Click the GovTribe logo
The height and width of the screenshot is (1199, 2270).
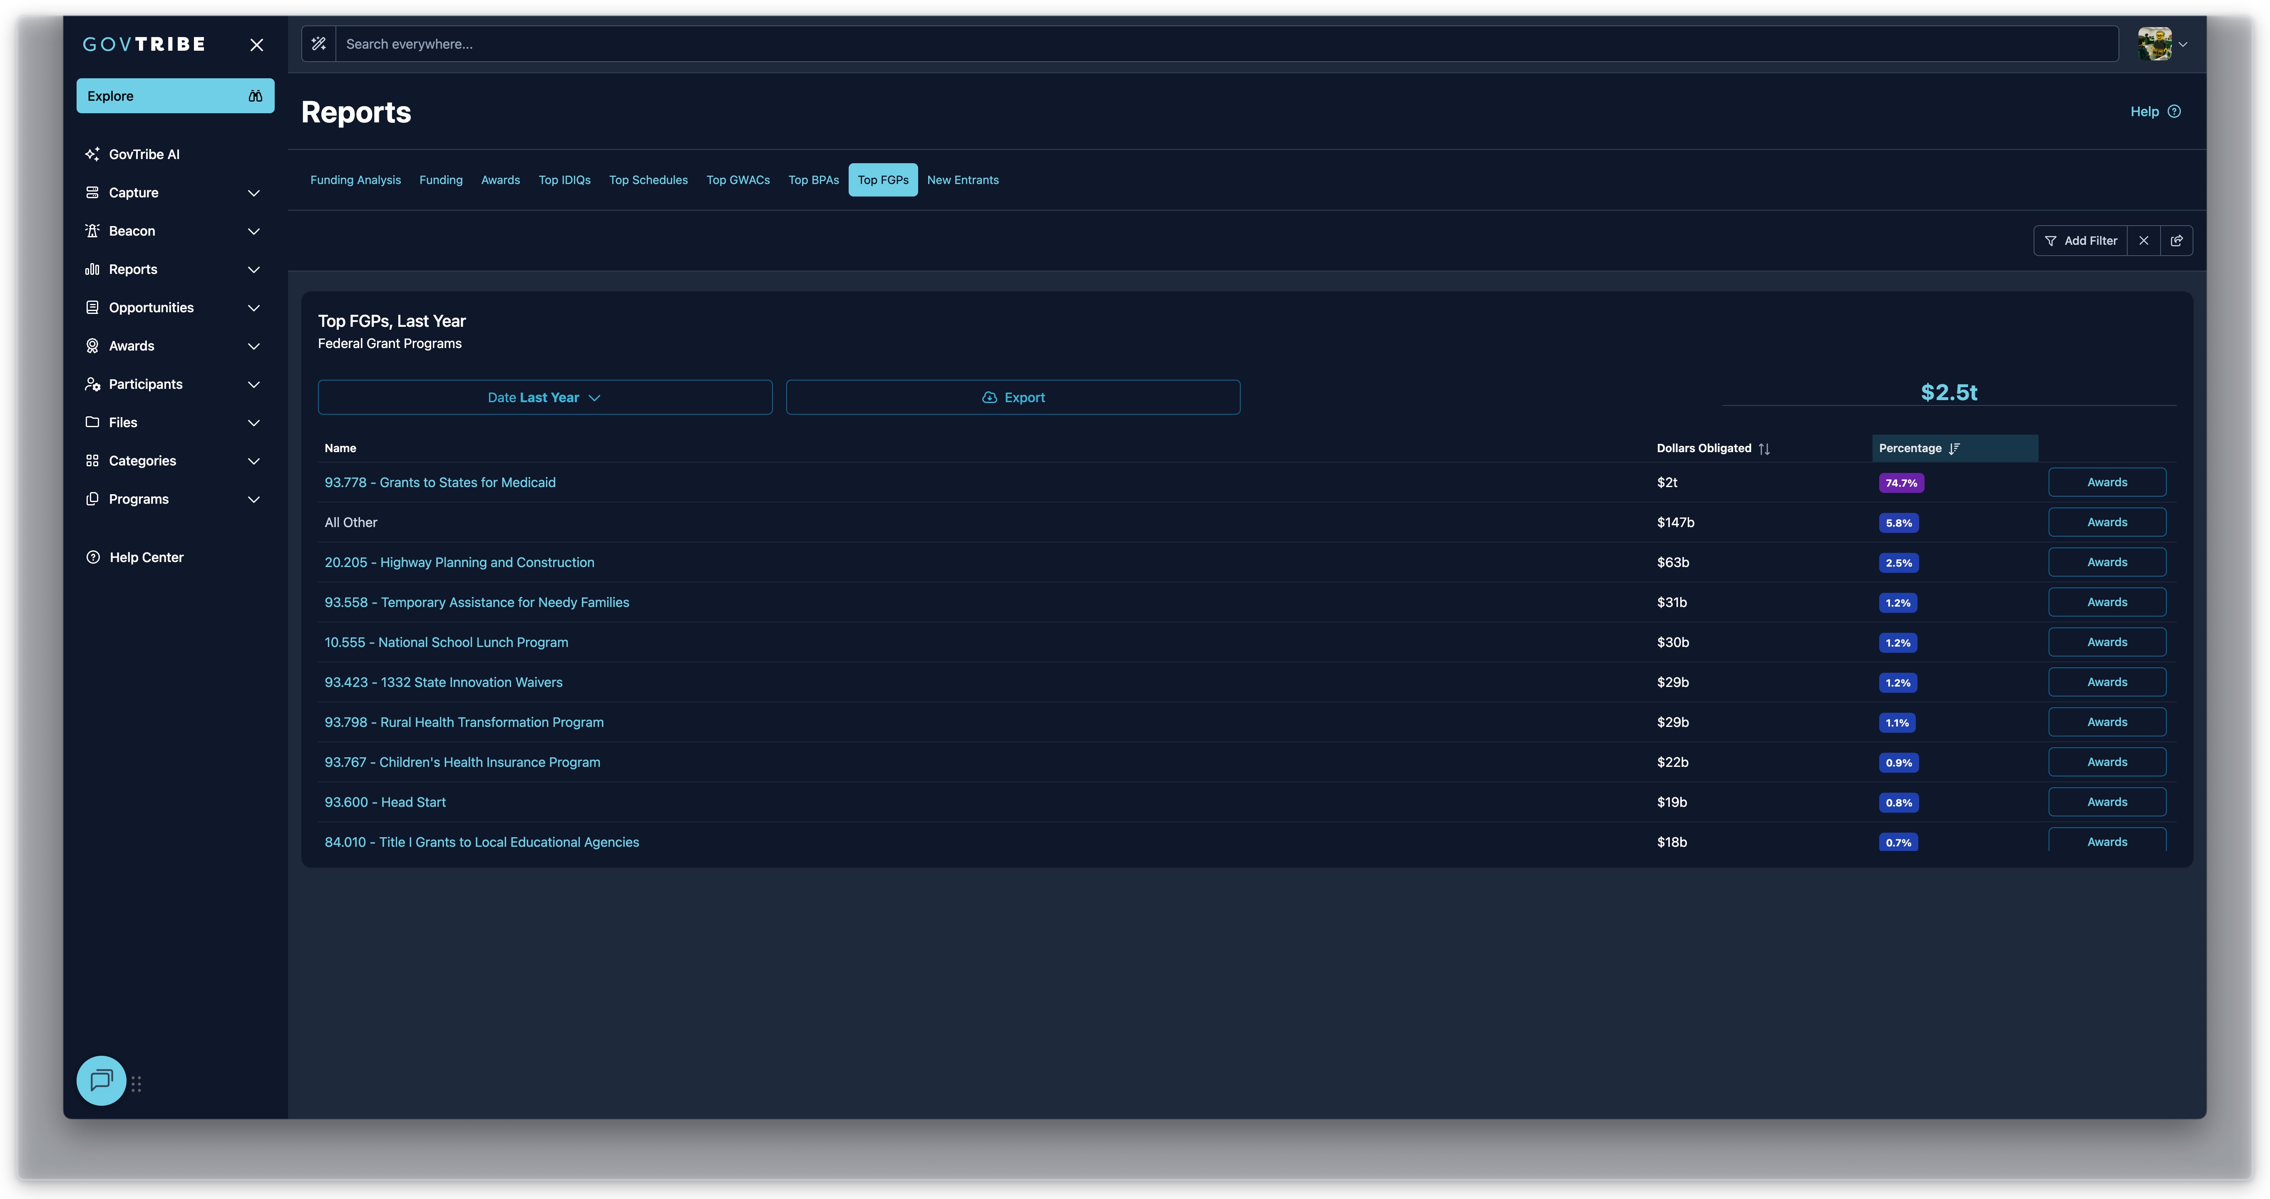(x=144, y=44)
